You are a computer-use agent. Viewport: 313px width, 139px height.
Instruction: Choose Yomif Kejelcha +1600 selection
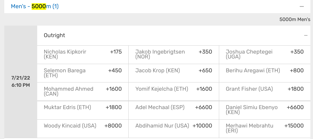point(174,92)
